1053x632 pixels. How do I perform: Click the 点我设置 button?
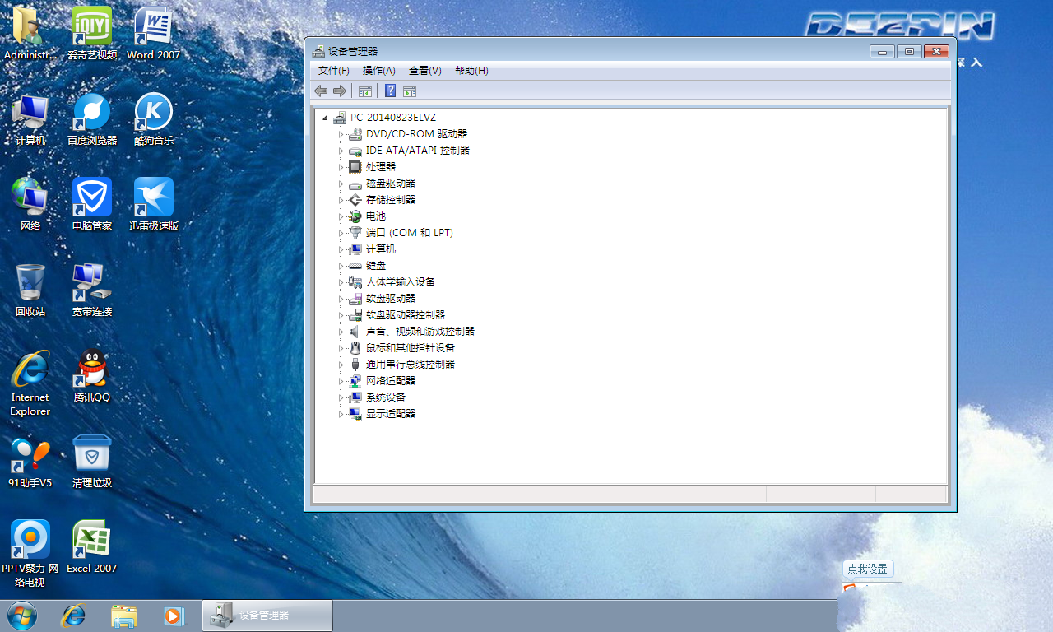point(867,569)
